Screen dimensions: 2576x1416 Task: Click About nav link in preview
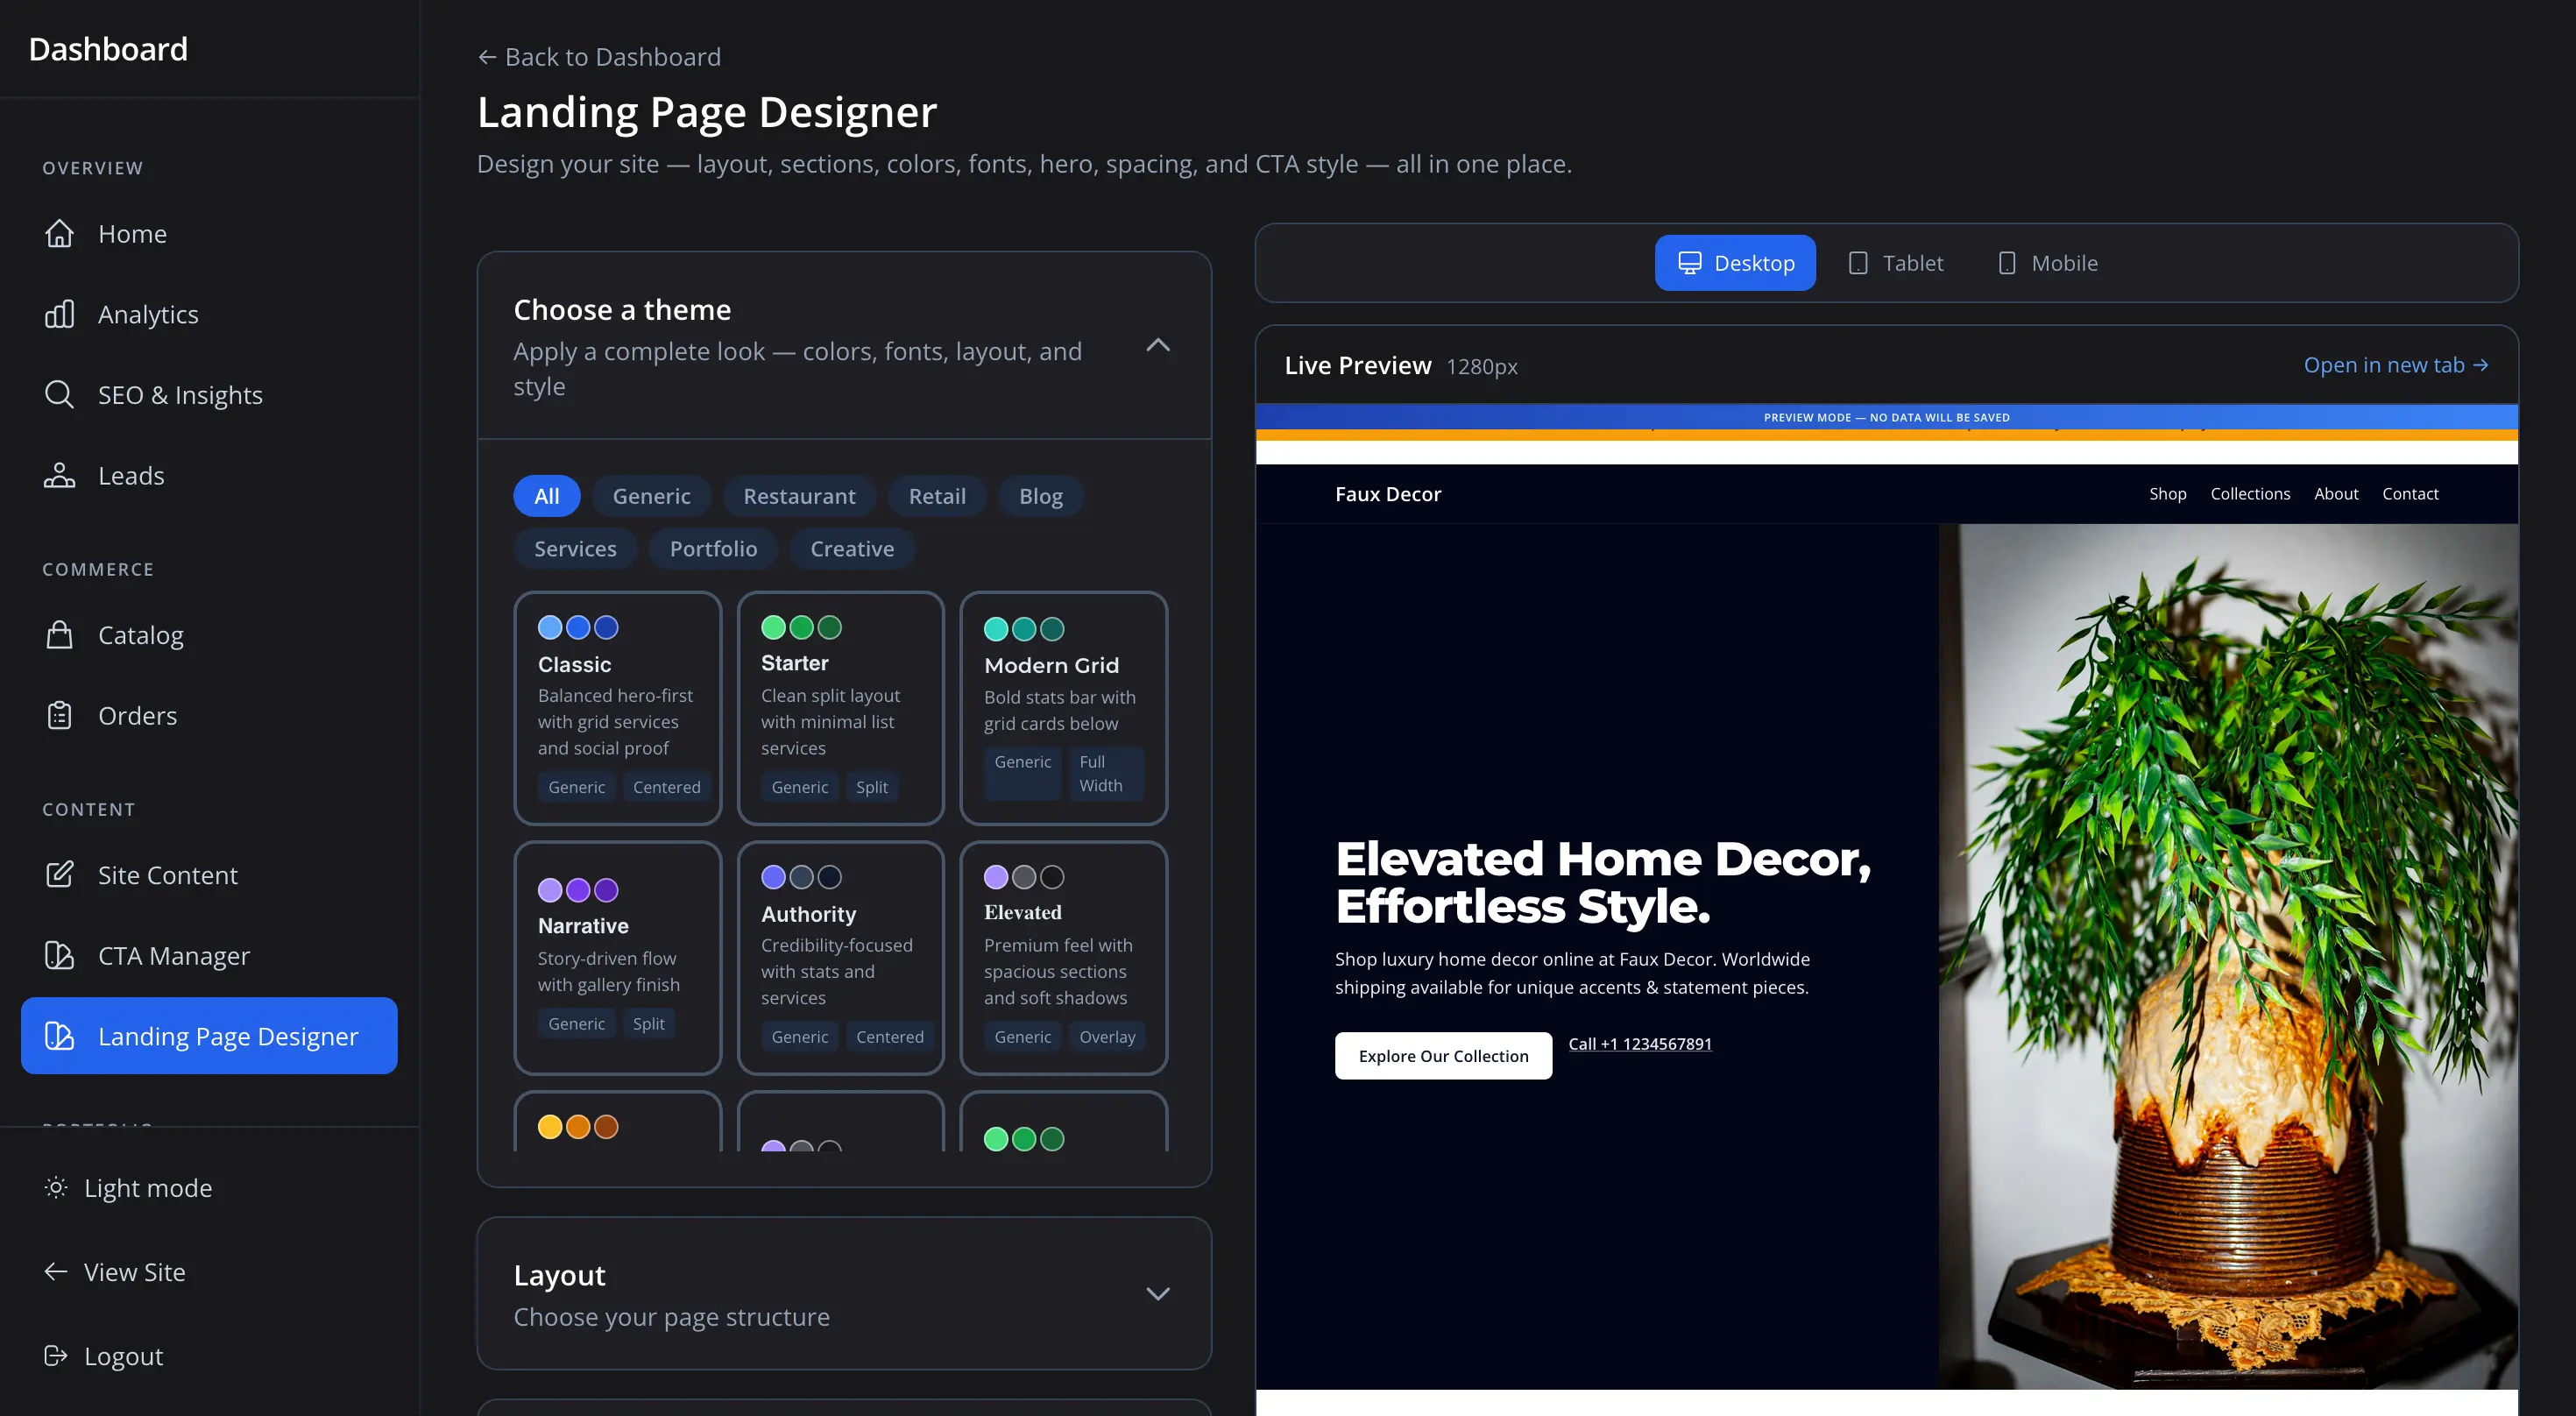pyautogui.click(x=2335, y=493)
